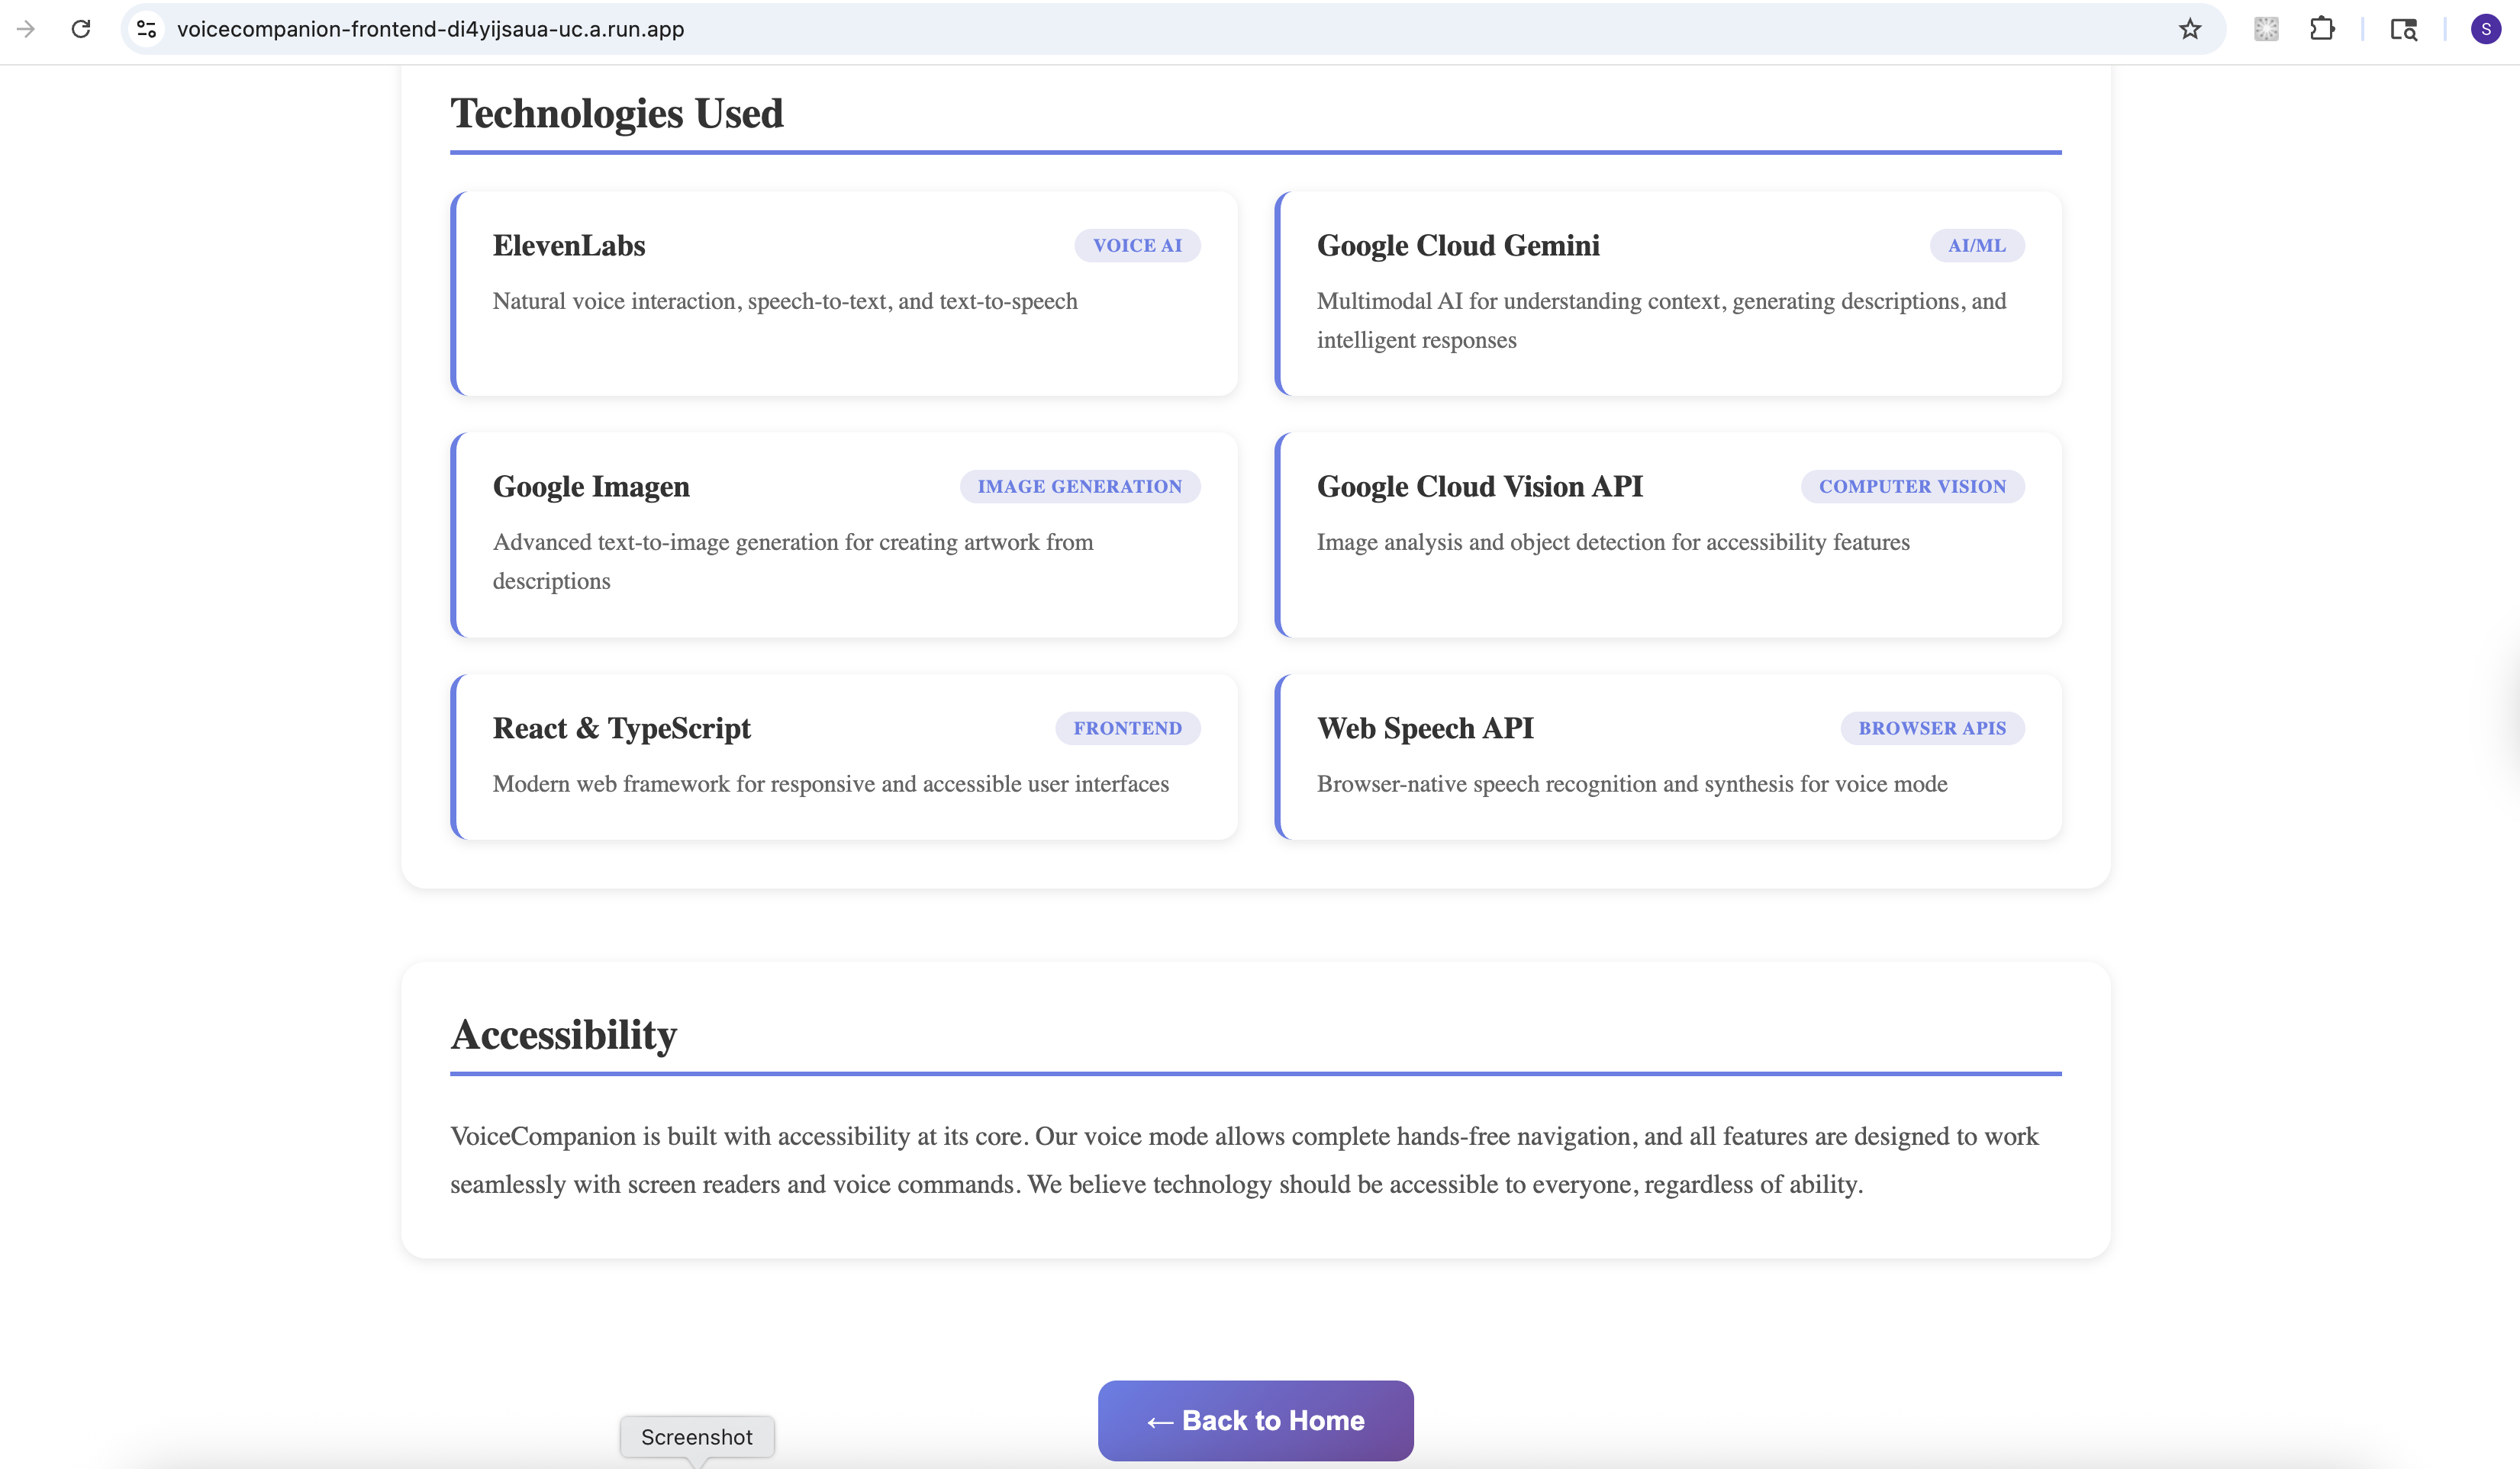The height and width of the screenshot is (1469, 2520).
Task: Open site information icon in address bar
Action: click(x=147, y=29)
